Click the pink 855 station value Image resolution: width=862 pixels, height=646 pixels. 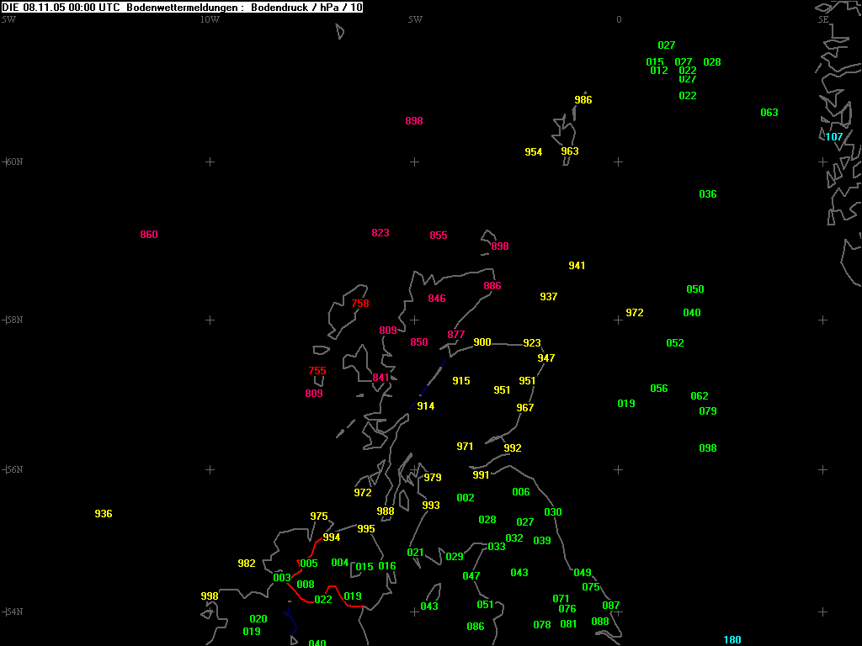pos(438,236)
